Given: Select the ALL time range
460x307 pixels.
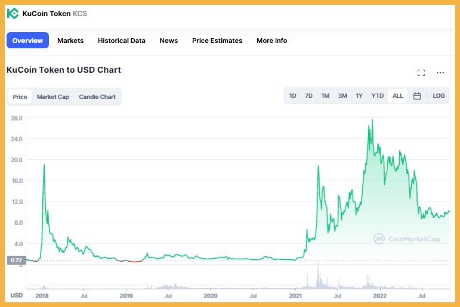Looking at the screenshot, I should coord(397,96).
